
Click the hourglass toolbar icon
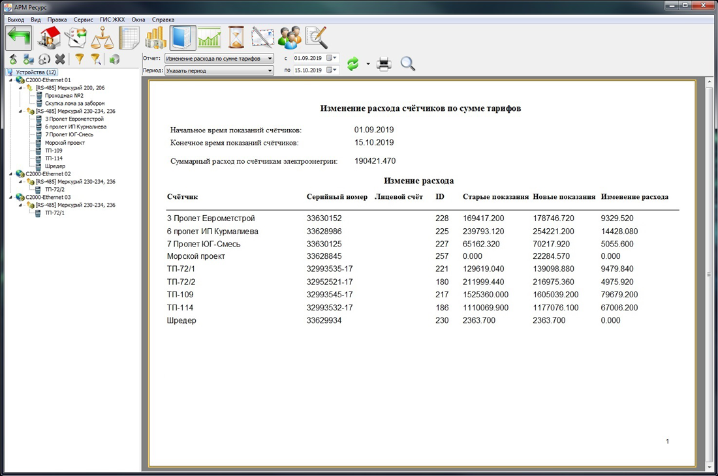tap(236, 38)
